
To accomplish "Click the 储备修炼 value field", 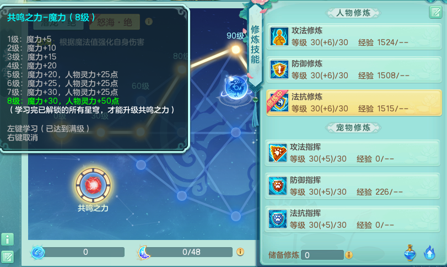I will click(322, 255).
